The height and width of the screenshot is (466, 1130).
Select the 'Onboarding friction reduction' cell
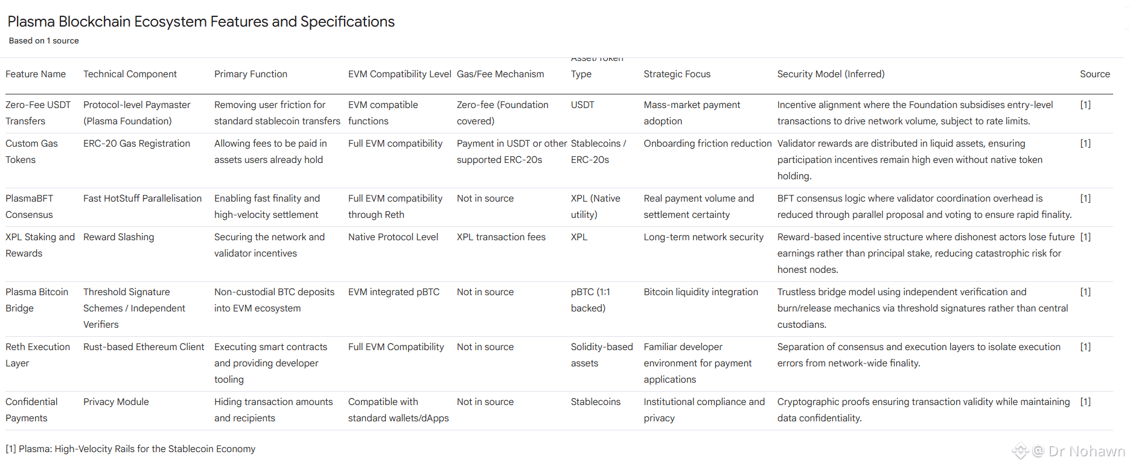click(x=707, y=143)
